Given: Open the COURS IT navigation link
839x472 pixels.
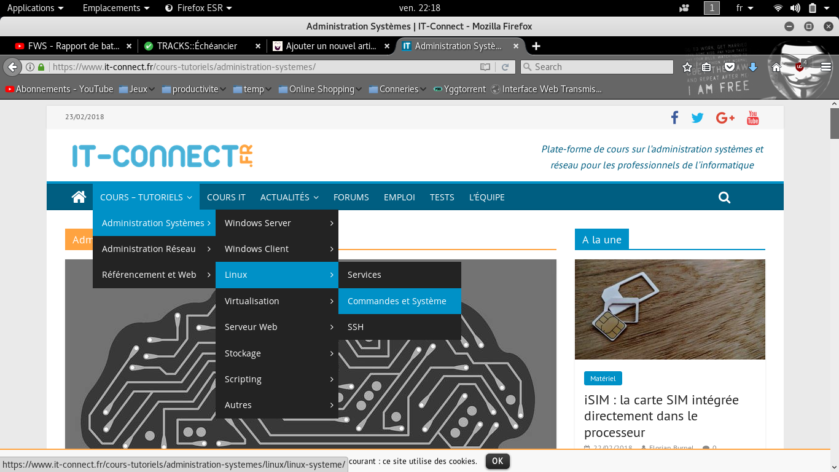Looking at the screenshot, I should point(226,197).
